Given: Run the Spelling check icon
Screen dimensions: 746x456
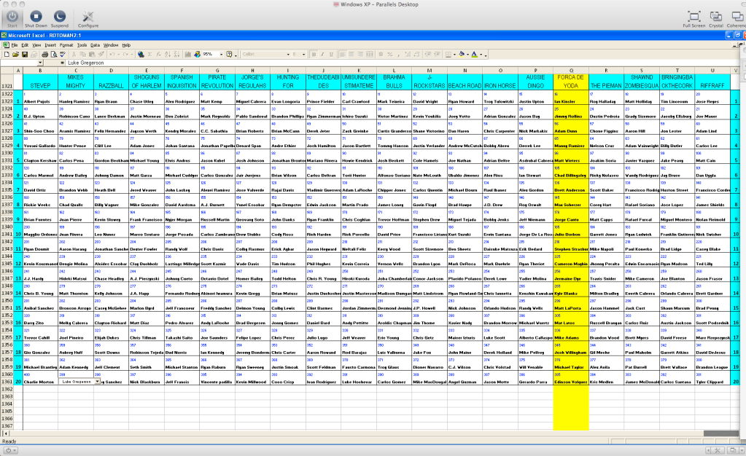Looking at the screenshot, I should tap(63, 54).
